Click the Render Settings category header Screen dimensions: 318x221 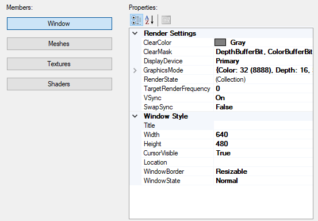click(x=170, y=33)
